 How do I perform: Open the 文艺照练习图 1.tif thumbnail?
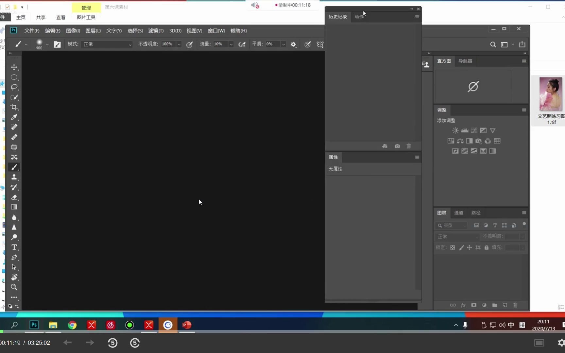[551, 94]
